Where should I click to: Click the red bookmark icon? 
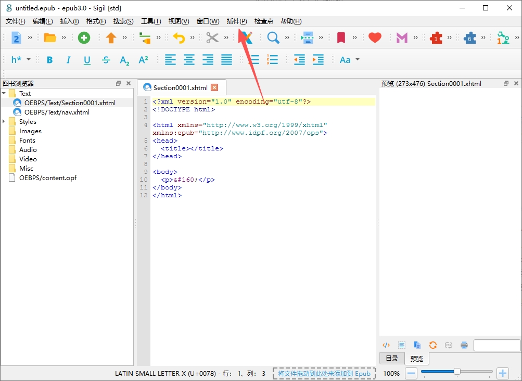click(x=341, y=37)
